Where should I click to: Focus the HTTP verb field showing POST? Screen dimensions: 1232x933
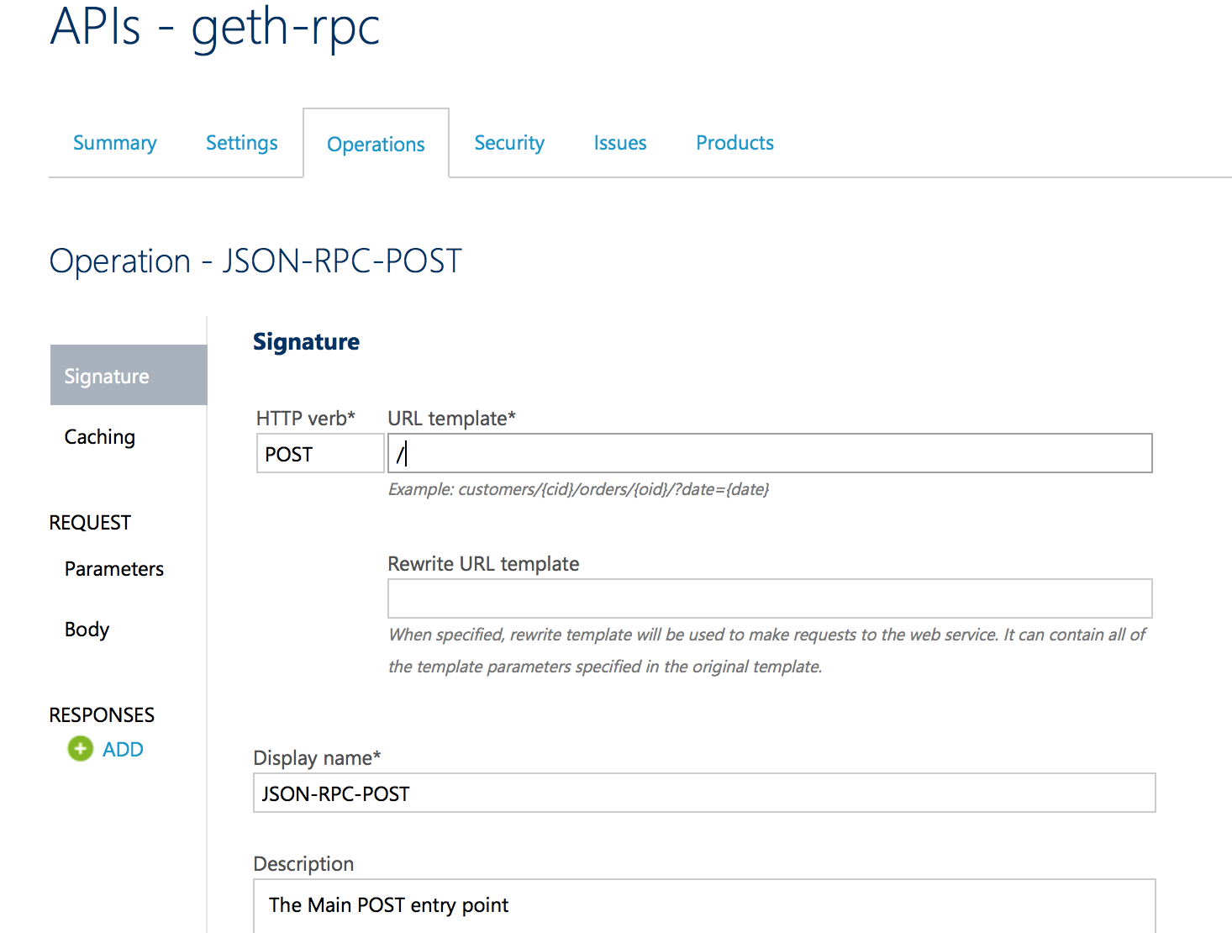pos(319,453)
